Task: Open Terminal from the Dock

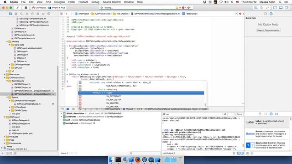Action: tap(118, 159)
